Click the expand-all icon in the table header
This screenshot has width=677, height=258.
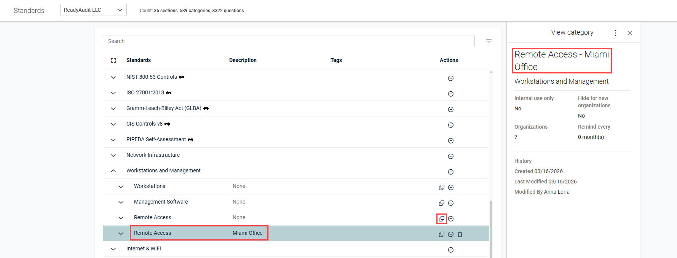pos(113,61)
